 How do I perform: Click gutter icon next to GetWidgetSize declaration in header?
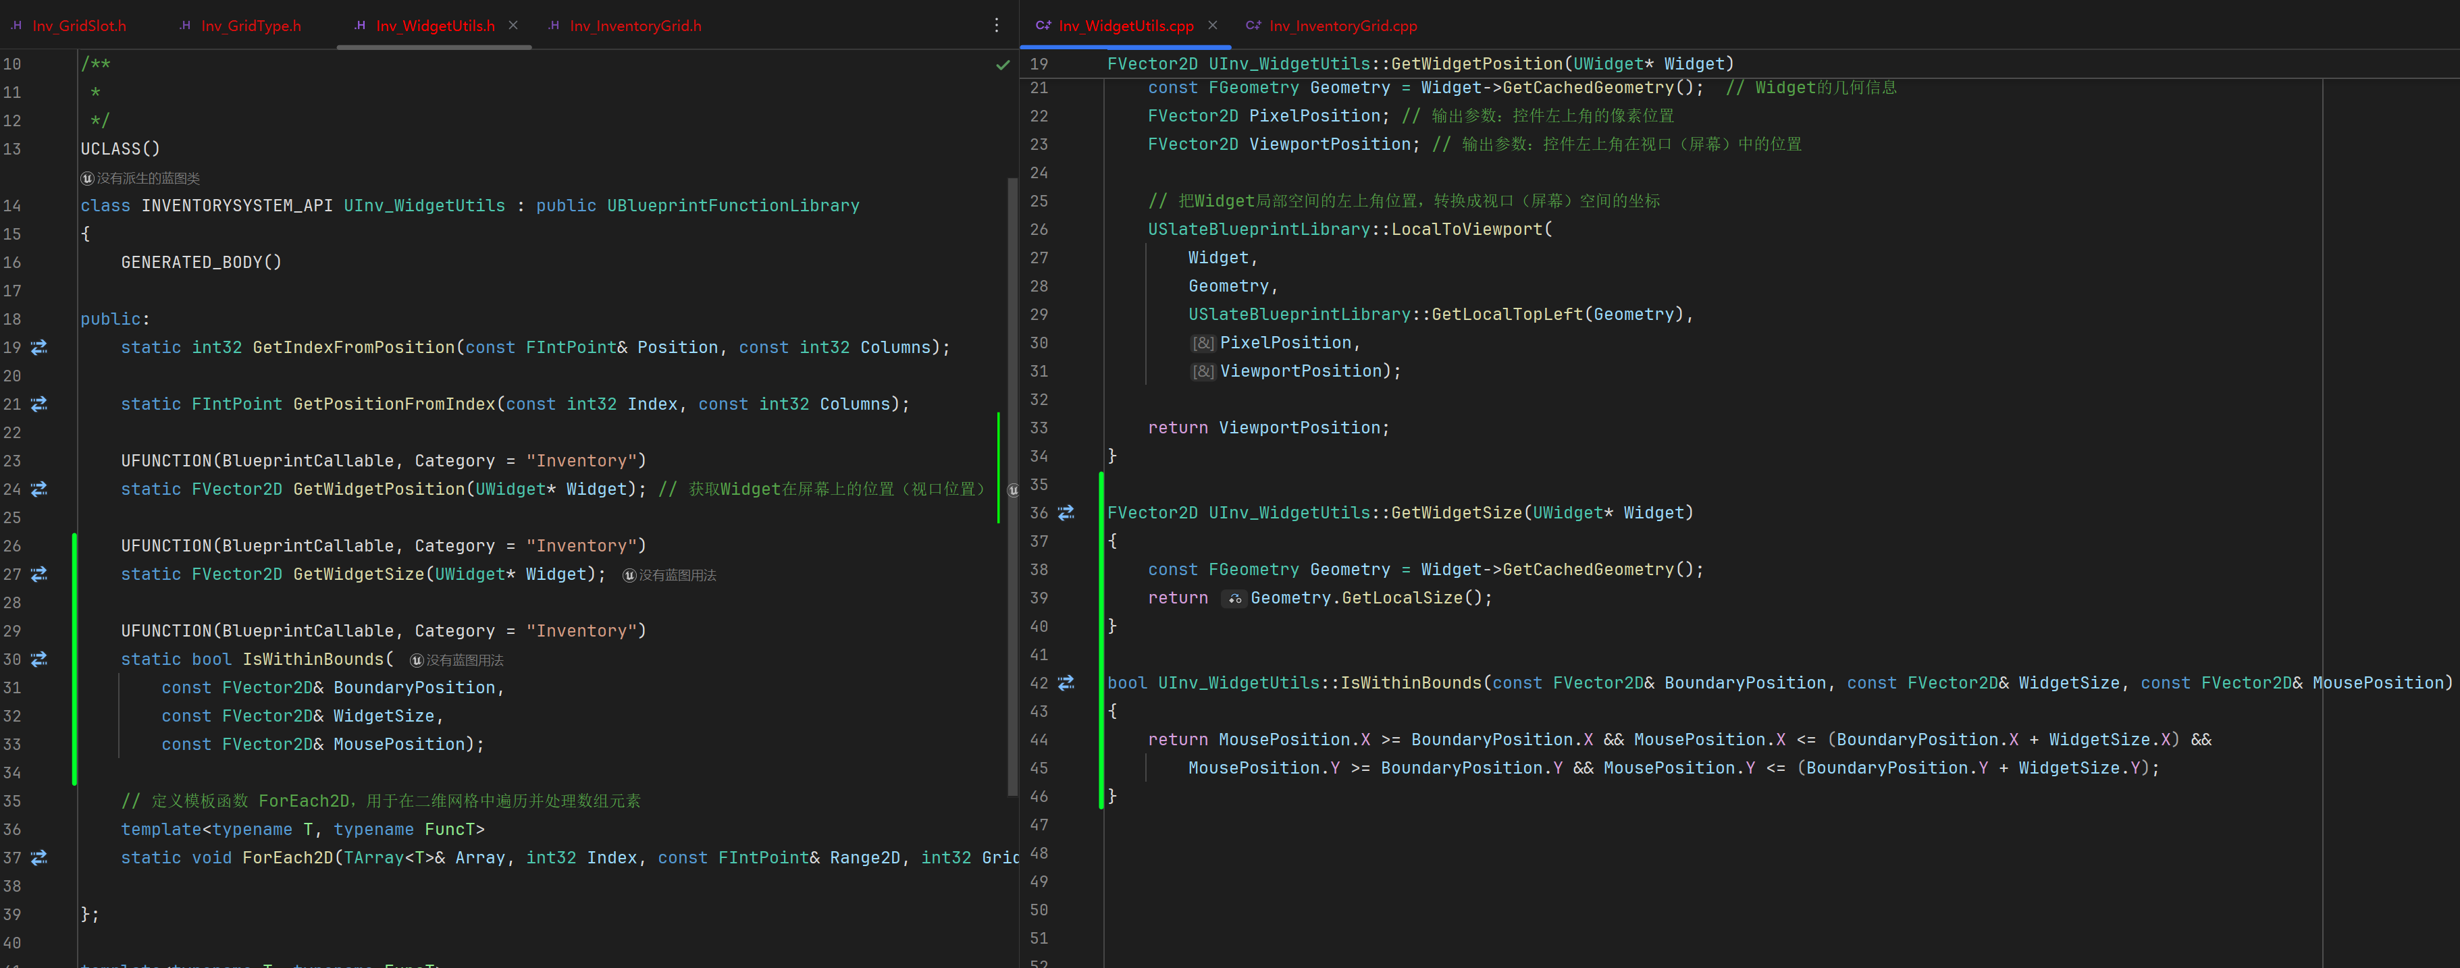tap(39, 574)
